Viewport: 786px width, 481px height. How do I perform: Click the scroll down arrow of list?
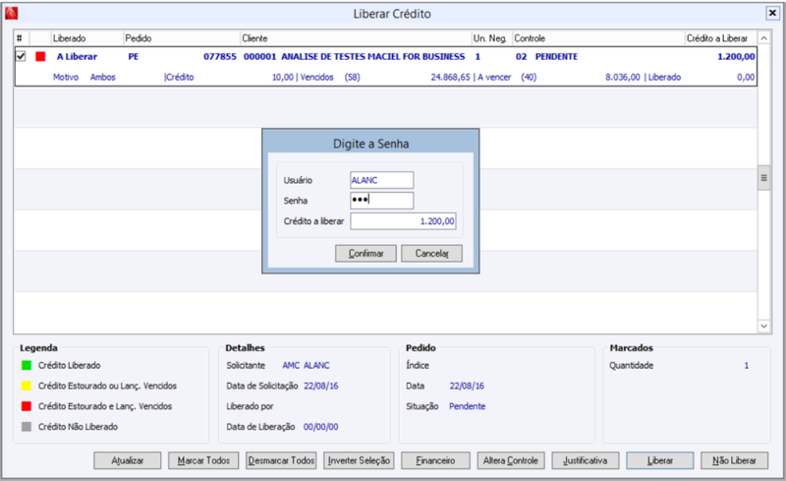point(763,326)
